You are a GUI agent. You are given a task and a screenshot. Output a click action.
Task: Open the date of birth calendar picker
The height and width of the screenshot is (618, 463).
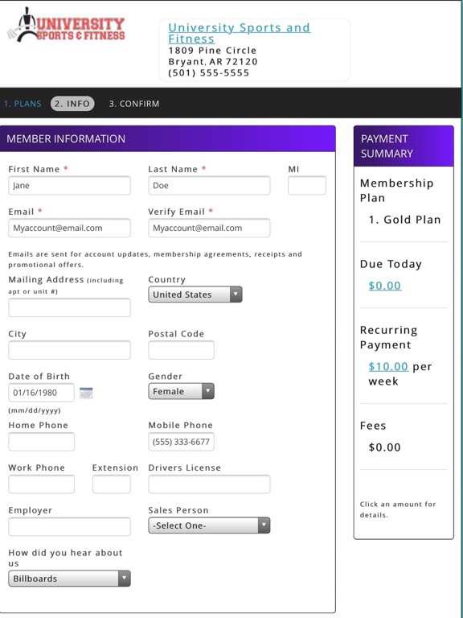point(86,393)
